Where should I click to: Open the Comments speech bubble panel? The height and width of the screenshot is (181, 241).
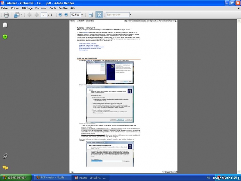pyautogui.click(x=5, y=167)
